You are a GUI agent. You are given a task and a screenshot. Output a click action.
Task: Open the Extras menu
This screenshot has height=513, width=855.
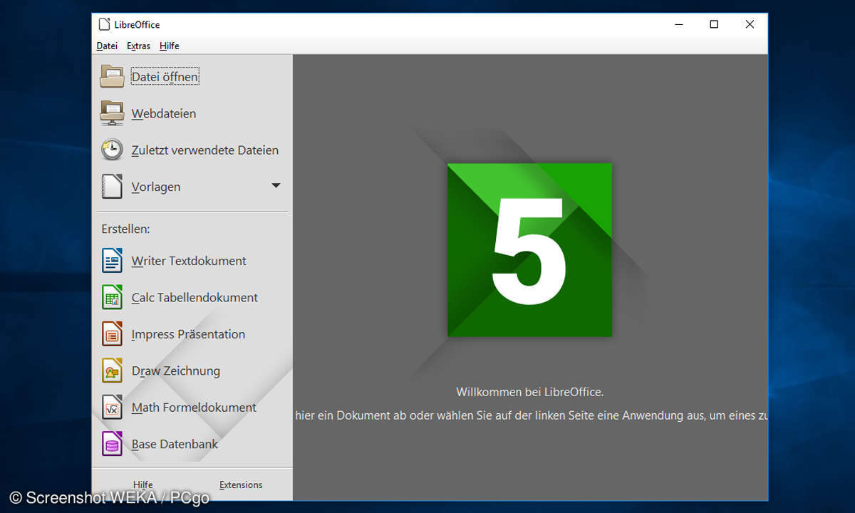pos(138,46)
